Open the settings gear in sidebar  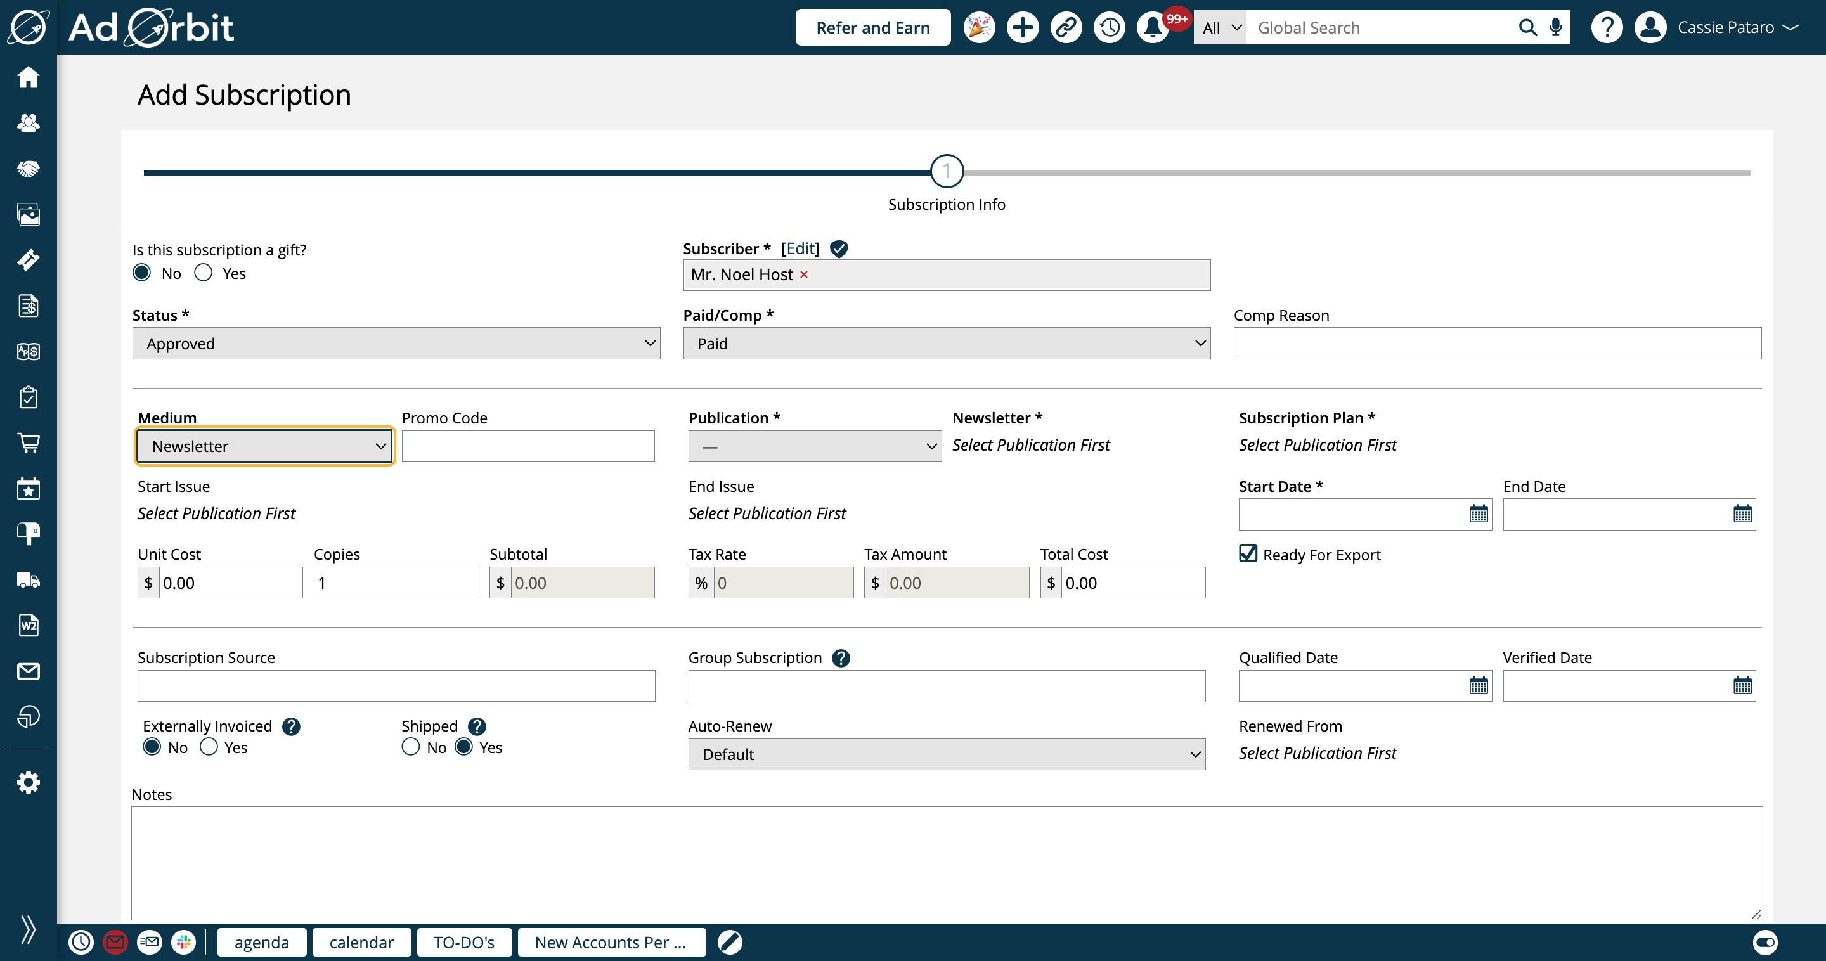click(29, 782)
